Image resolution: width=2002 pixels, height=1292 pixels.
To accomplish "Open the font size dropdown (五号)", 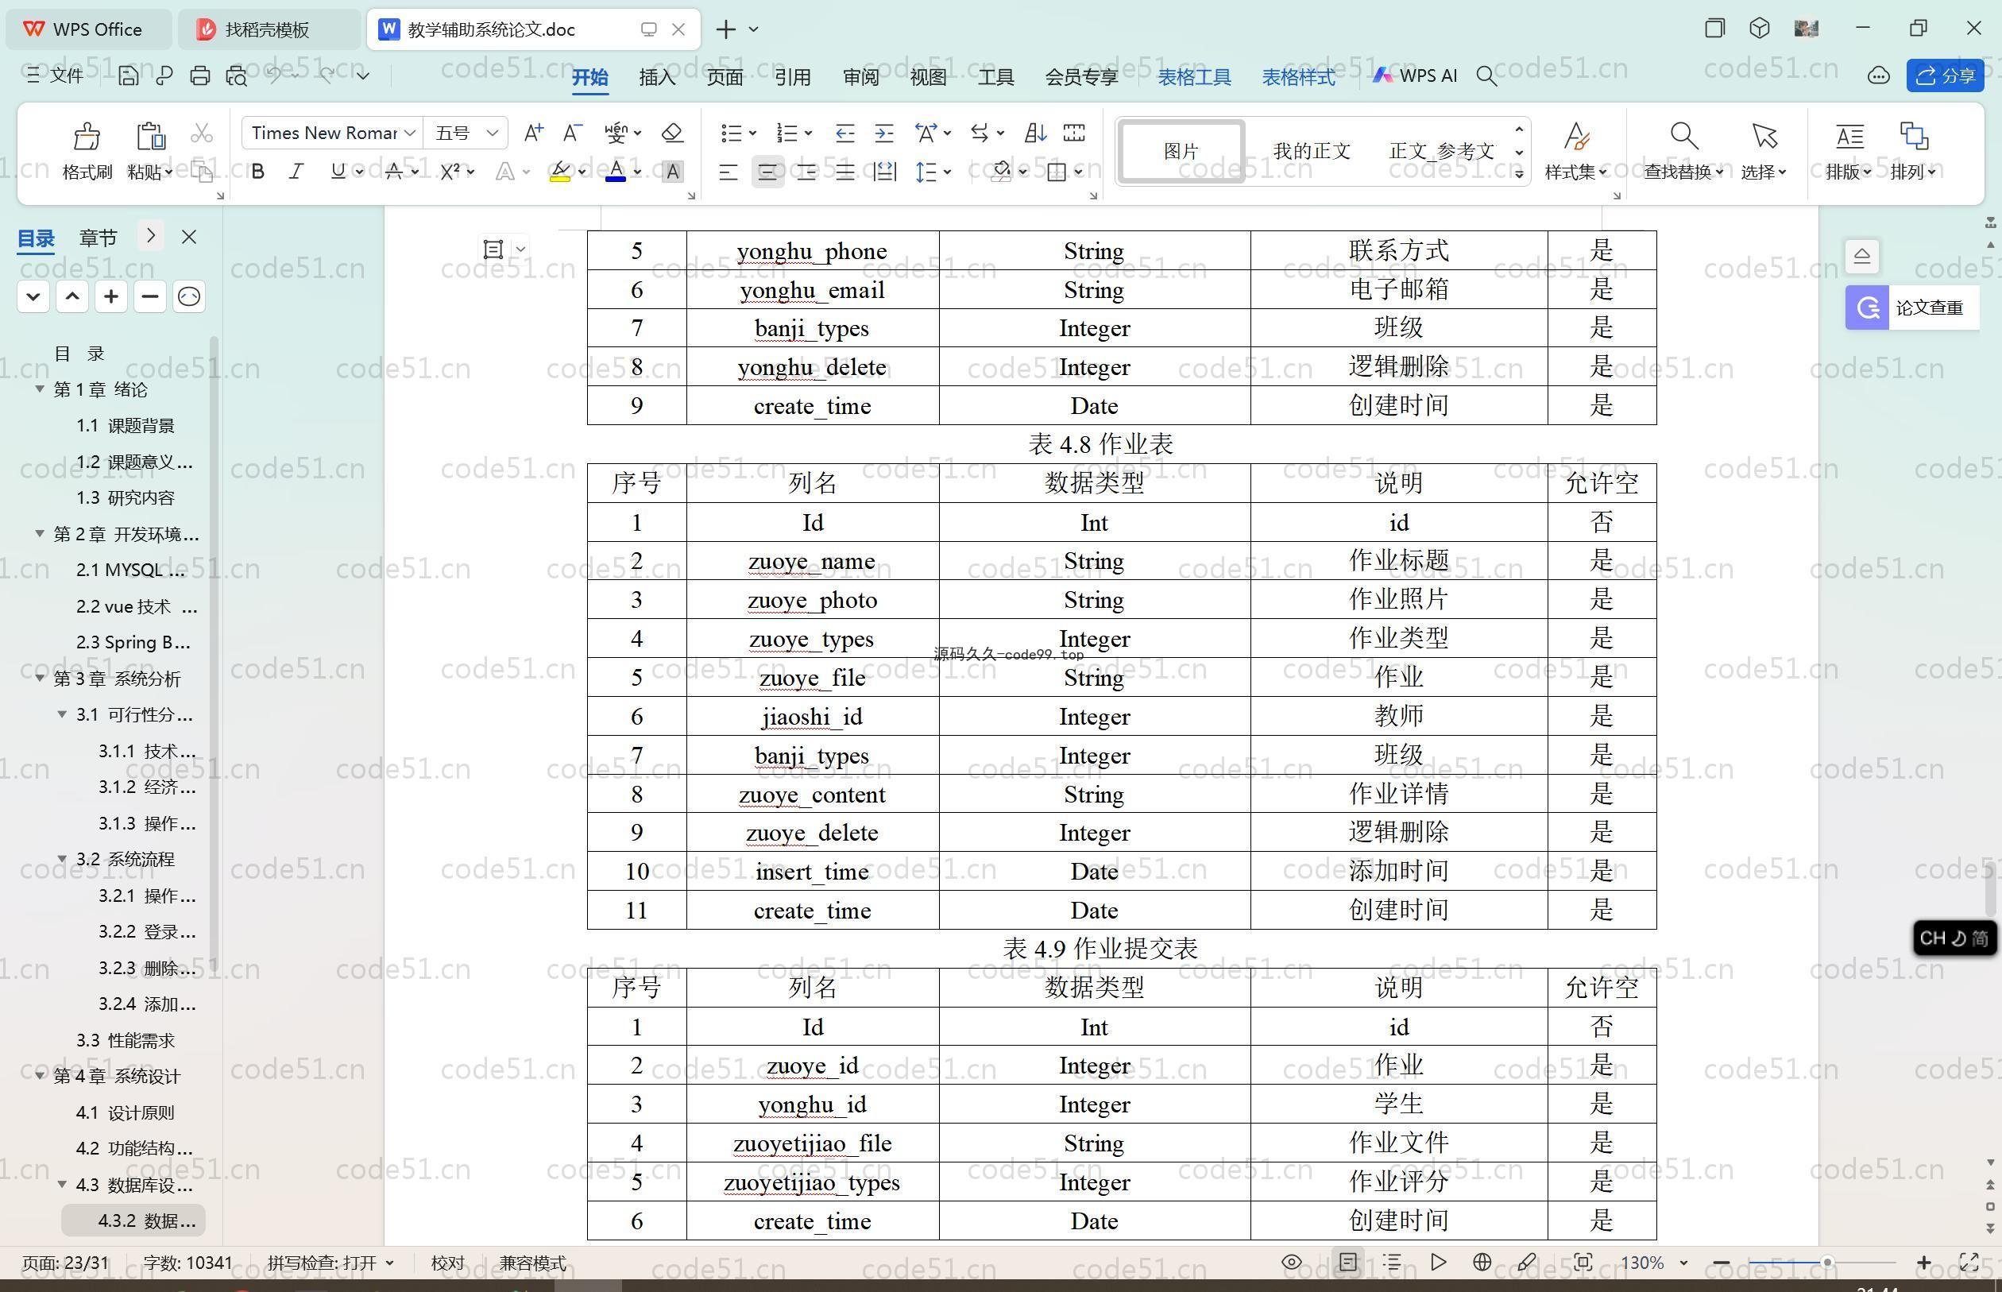I will pos(493,133).
